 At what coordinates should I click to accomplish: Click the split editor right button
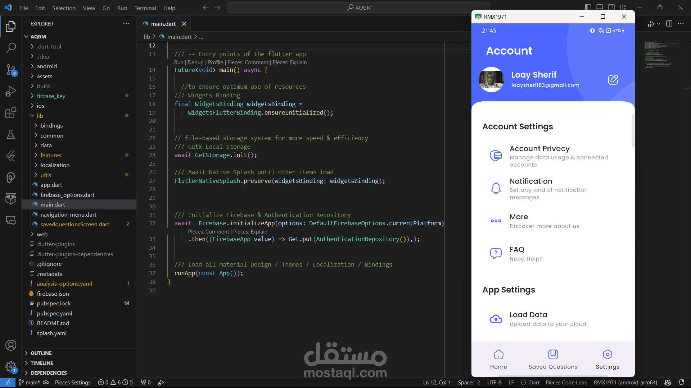(x=669, y=24)
